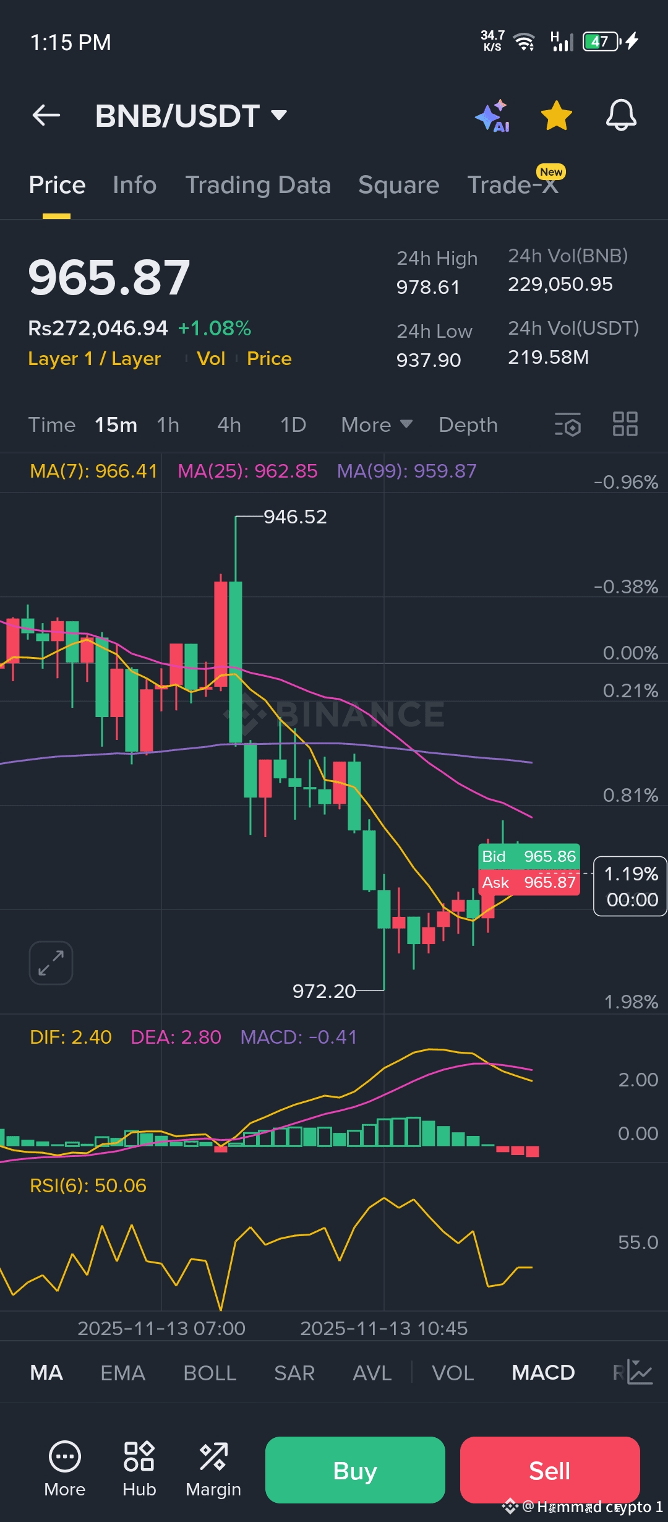Open the Vol tag link
The width and height of the screenshot is (668, 1522).
[211, 359]
